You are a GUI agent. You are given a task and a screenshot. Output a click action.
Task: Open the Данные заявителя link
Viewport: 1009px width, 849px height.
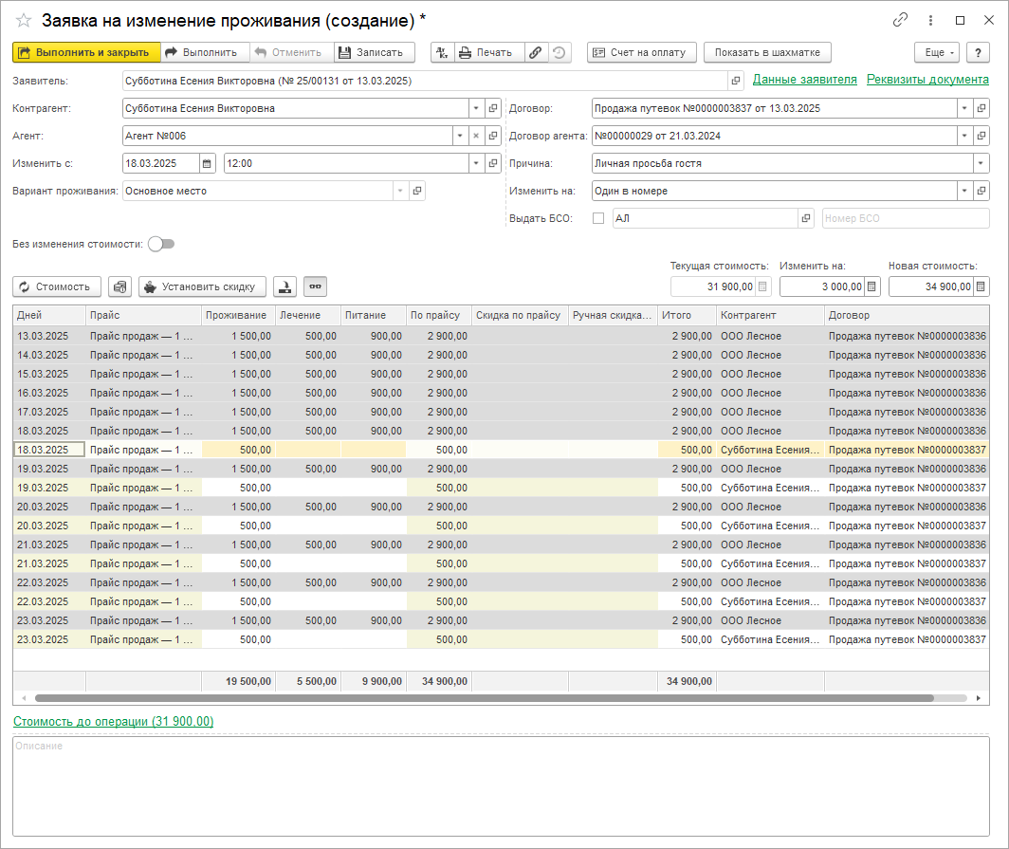click(x=804, y=80)
